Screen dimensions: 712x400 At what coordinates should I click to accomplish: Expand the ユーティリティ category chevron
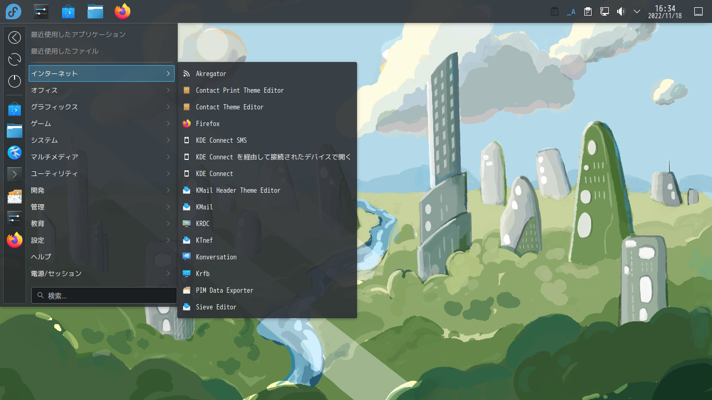pyautogui.click(x=168, y=174)
